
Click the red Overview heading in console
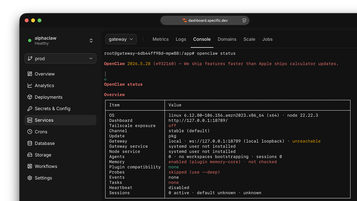[114, 95]
